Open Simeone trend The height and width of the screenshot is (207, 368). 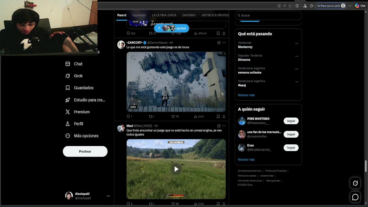point(244,60)
